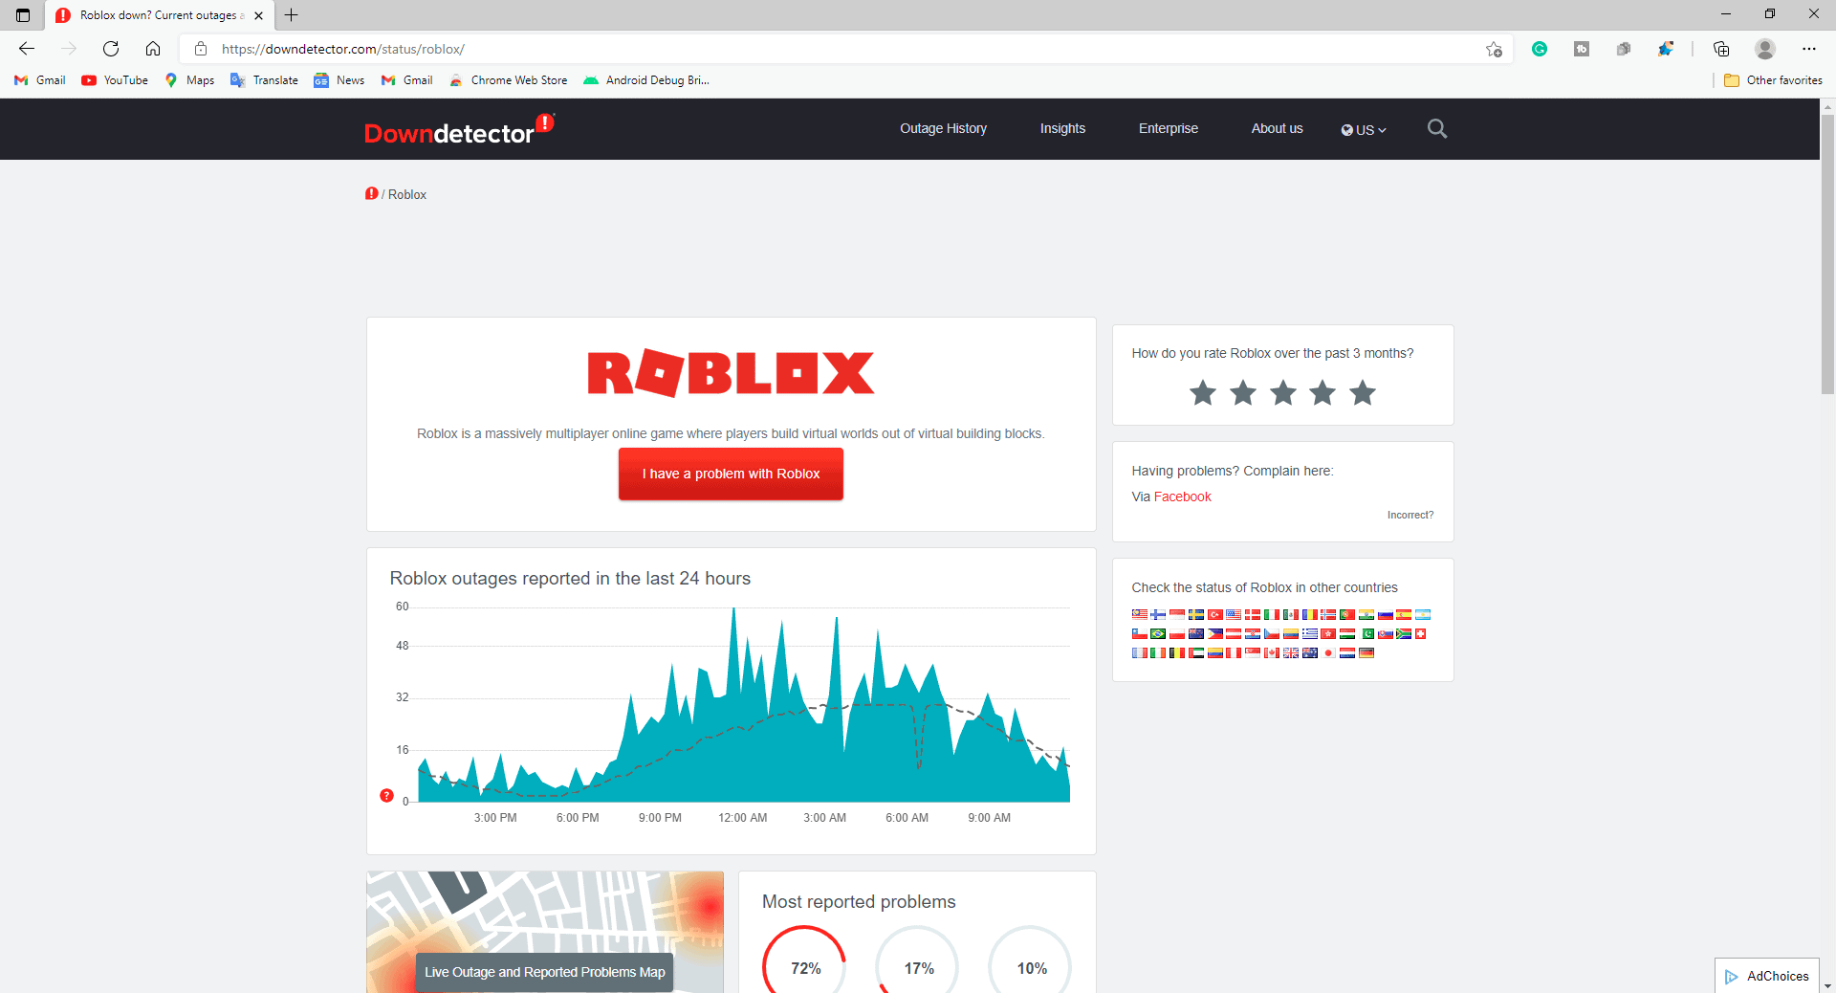Open the YouTube bookmark
The width and height of the screenshot is (1836, 993).
tap(115, 80)
